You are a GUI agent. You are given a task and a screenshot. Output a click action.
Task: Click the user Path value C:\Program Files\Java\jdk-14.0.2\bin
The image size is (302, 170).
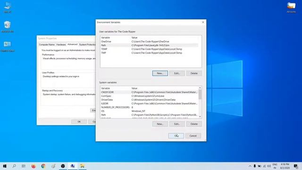(x=151, y=45)
